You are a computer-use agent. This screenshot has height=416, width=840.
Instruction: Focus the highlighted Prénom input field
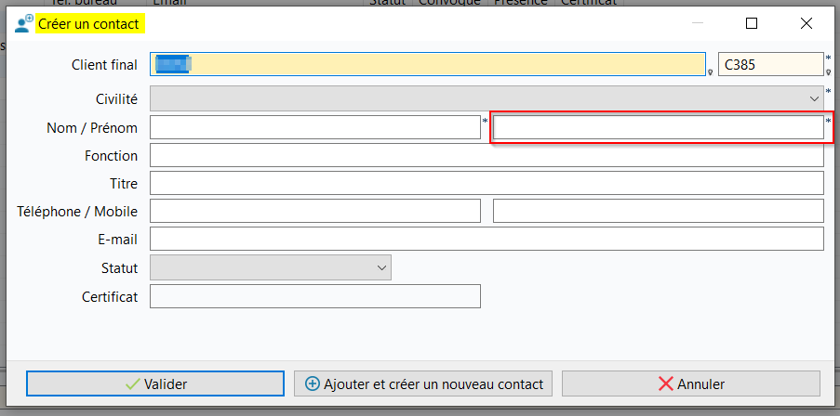click(x=659, y=127)
